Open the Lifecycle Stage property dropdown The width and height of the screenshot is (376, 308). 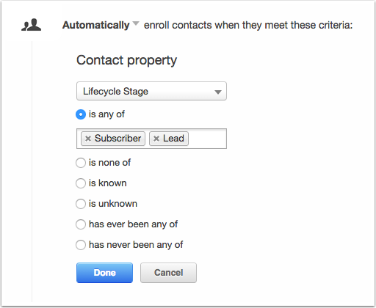point(151,91)
